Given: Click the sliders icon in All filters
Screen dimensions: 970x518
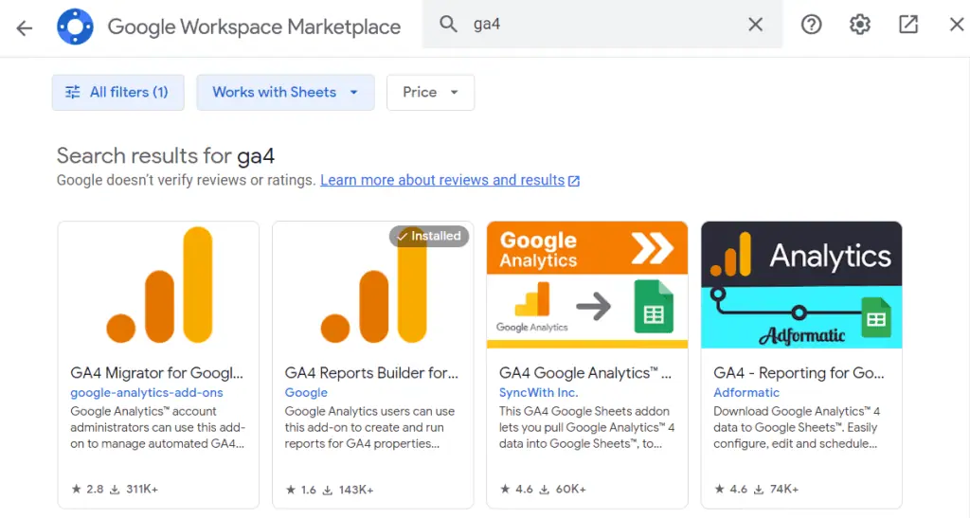Looking at the screenshot, I should [73, 92].
